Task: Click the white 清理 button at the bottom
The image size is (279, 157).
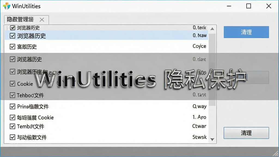Action: (246, 133)
